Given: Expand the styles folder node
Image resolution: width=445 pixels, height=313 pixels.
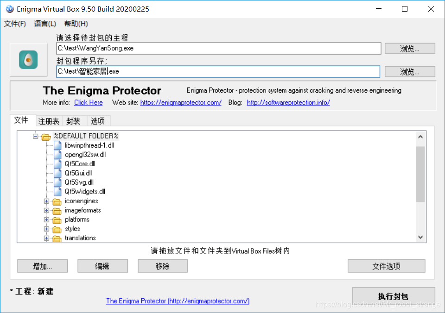Looking at the screenshot, I should (x=46, y=229).
